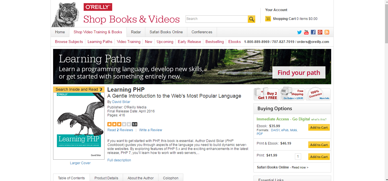
Task: Open the Your Account link
Action: (276, 10)
